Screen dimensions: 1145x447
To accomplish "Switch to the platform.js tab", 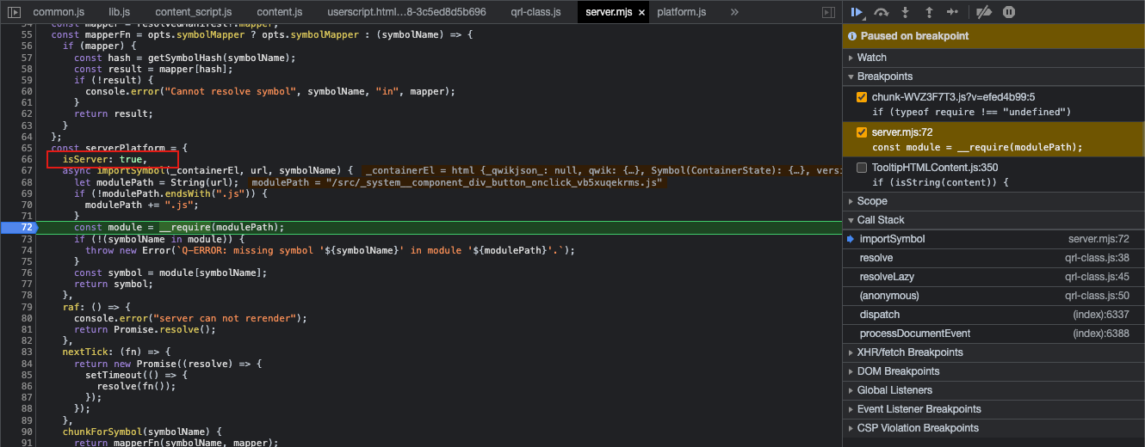I will (x=681, y=12).
